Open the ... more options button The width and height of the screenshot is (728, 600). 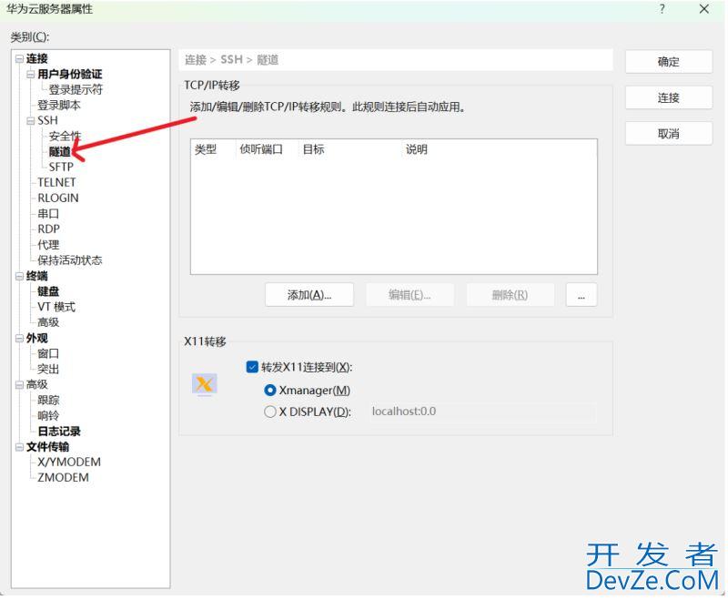581,295
